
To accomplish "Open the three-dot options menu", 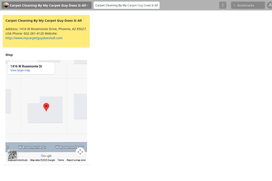I will click(223, 5).
